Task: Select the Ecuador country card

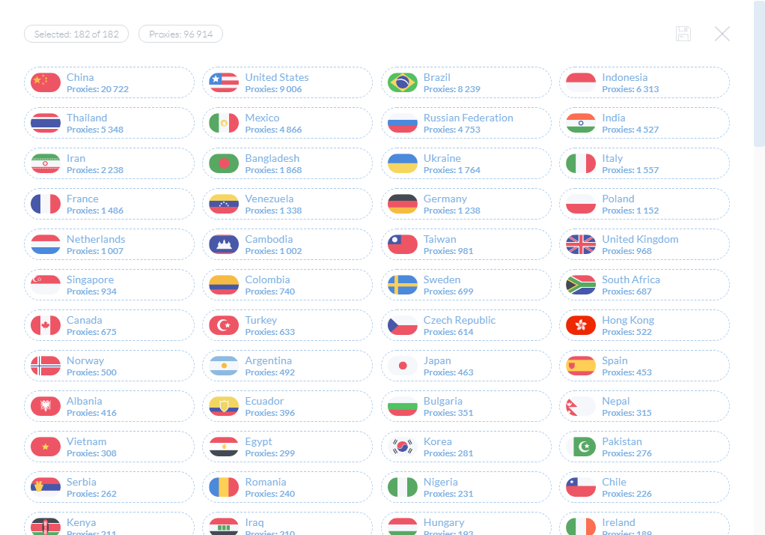Action: tap(287, 407)
